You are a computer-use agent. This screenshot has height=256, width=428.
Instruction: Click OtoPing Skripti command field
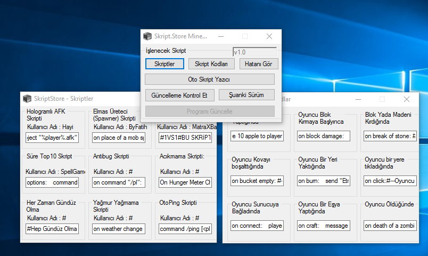185,229
